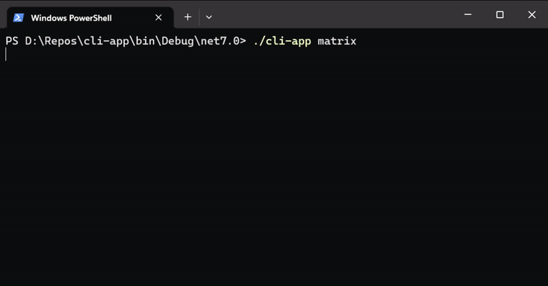Click the empty terminal output area
This screenshot has height=286, width=548.
point(274,173)
